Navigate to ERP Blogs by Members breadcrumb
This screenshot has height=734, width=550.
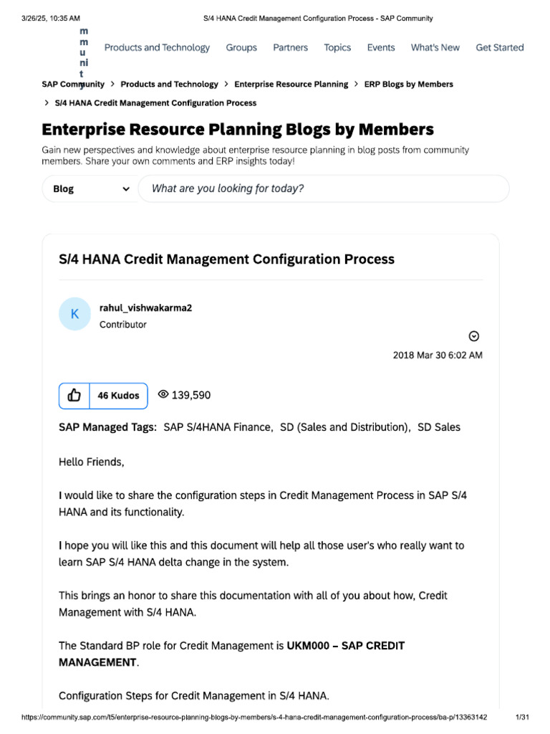point(408,85)
